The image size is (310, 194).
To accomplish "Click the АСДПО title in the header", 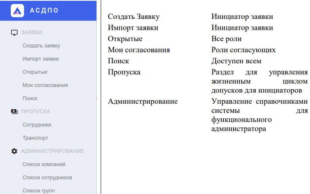I will [x=44, y=11].
